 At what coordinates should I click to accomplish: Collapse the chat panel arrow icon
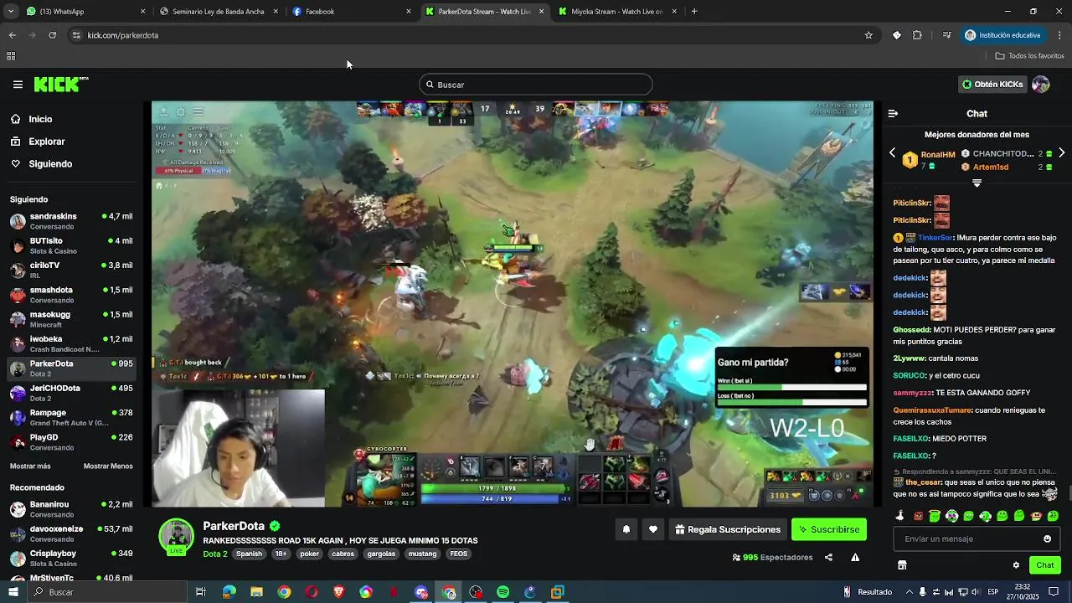pyautogui.click(x=893, y=114)
